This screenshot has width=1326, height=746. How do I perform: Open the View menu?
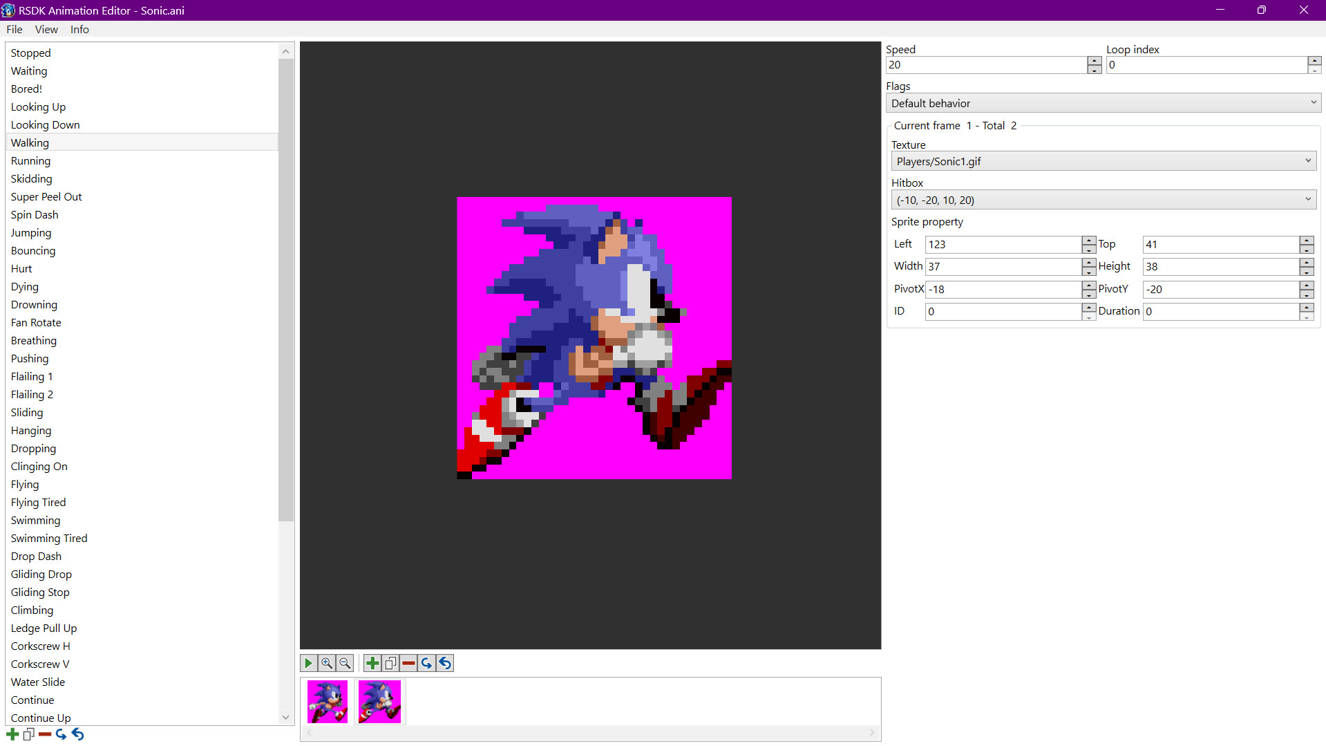pyautogui.click(x=46, y=29)
